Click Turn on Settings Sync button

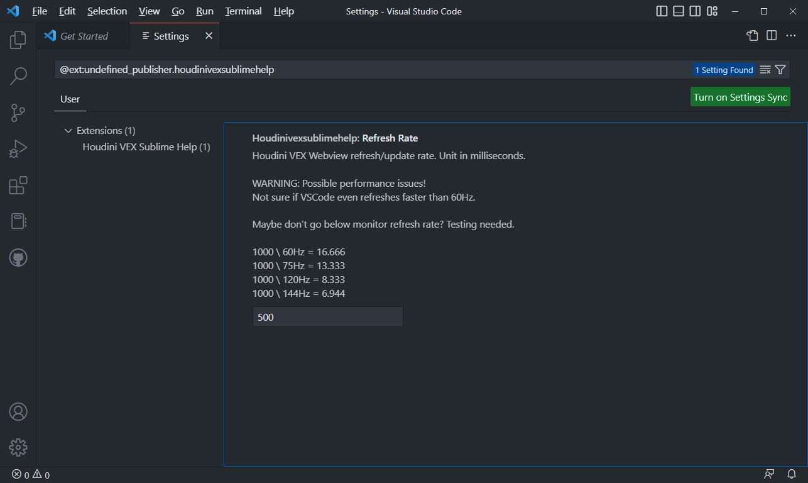coord(740,97)
